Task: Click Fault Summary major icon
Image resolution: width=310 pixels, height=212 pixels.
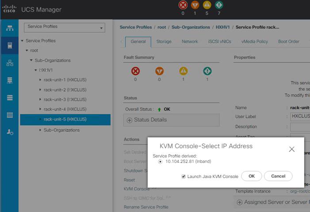Action: (159, 71)
